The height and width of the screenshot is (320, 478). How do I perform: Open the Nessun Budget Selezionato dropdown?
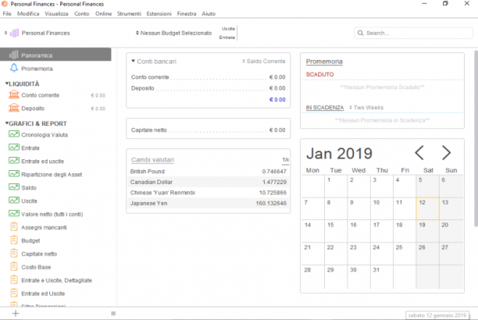(x=173, y=33)
